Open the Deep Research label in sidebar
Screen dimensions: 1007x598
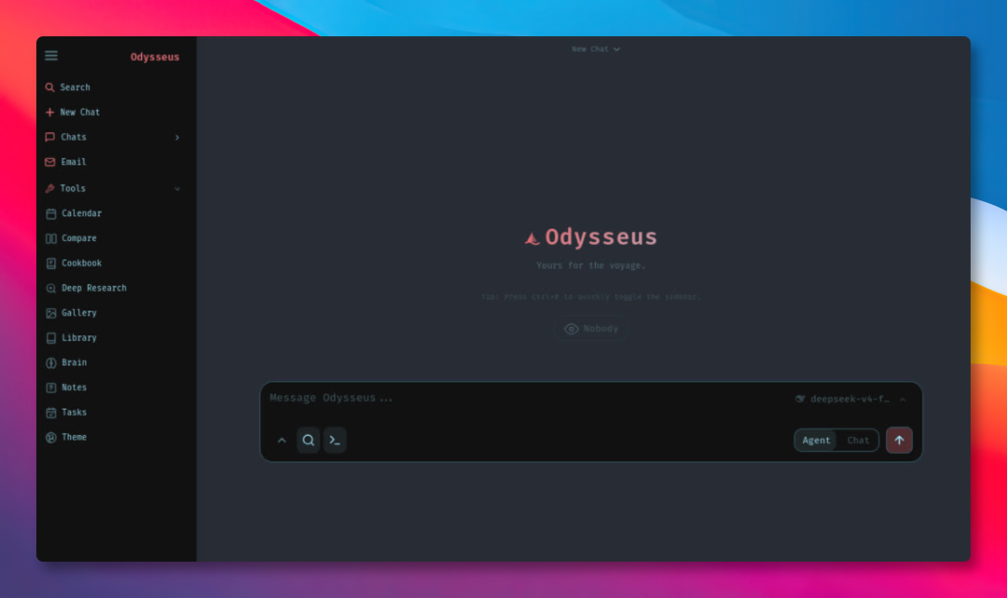94,289
